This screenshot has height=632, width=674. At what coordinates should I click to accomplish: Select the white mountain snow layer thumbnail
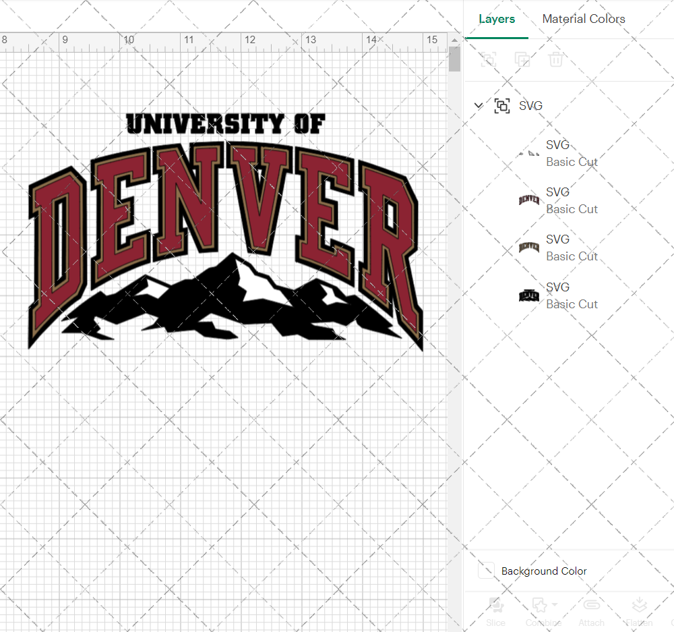[x=528, y=153]
